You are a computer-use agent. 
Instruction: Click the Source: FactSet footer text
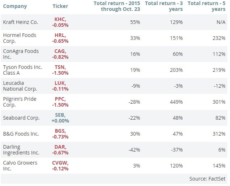coord(207,179)
